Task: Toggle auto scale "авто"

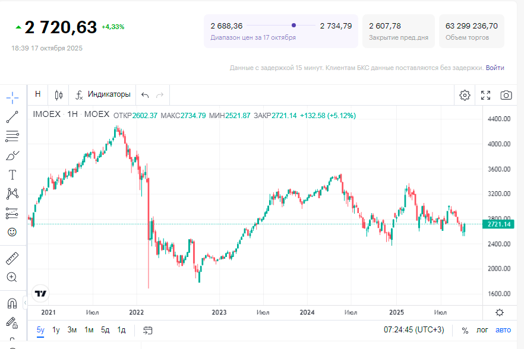Action: pyautogui.click(x=503, y=330)
